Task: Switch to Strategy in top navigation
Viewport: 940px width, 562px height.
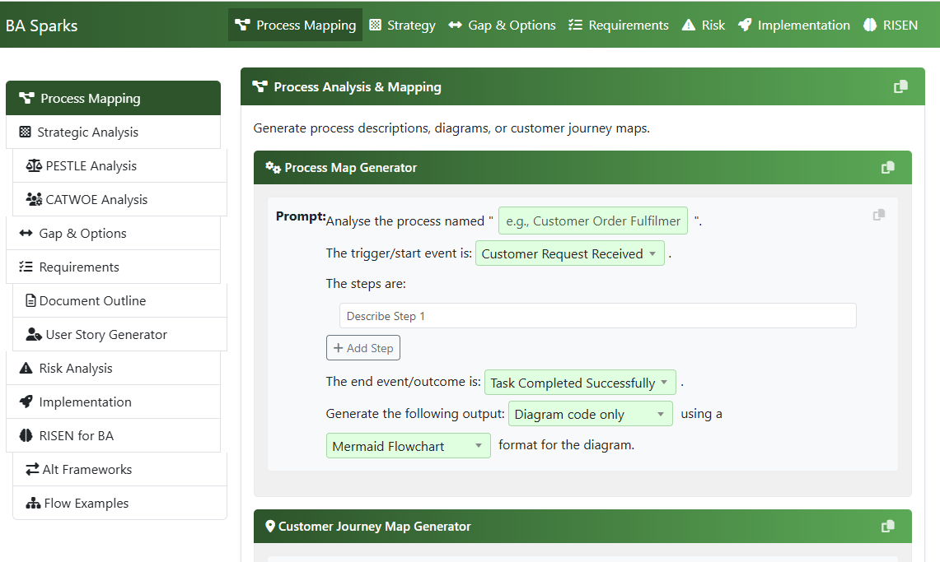Action: pyautogui.click(x=402, y=26)
